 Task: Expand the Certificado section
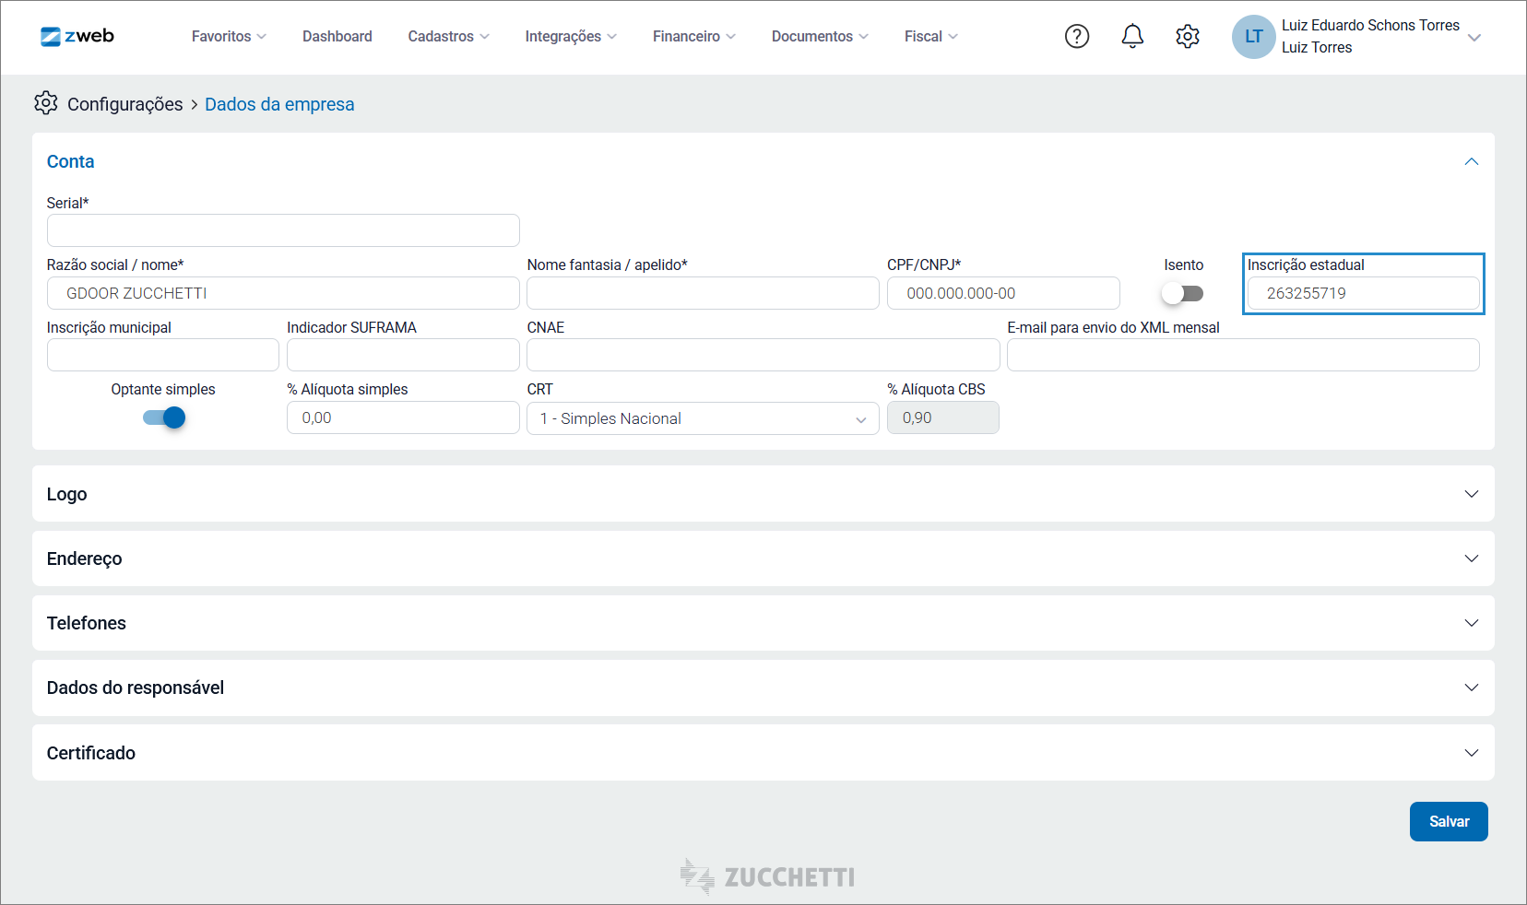point(763,753)
